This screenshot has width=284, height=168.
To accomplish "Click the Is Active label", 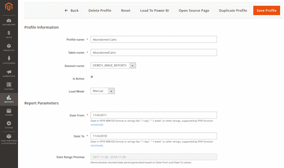I will coord(78,79).
